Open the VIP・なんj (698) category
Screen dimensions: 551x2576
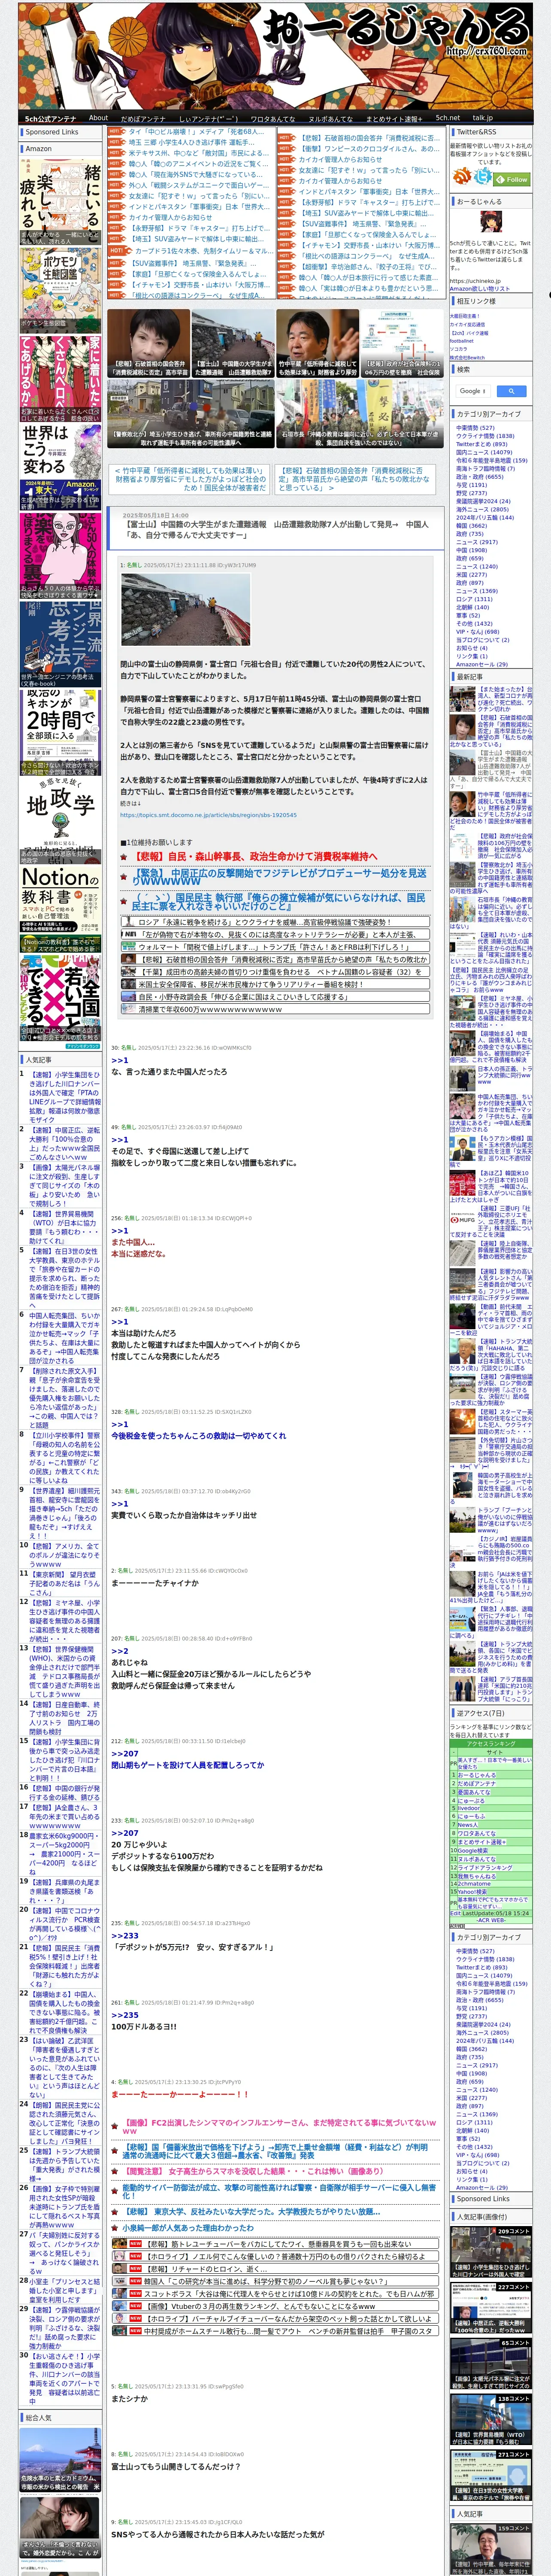[477, 631]
